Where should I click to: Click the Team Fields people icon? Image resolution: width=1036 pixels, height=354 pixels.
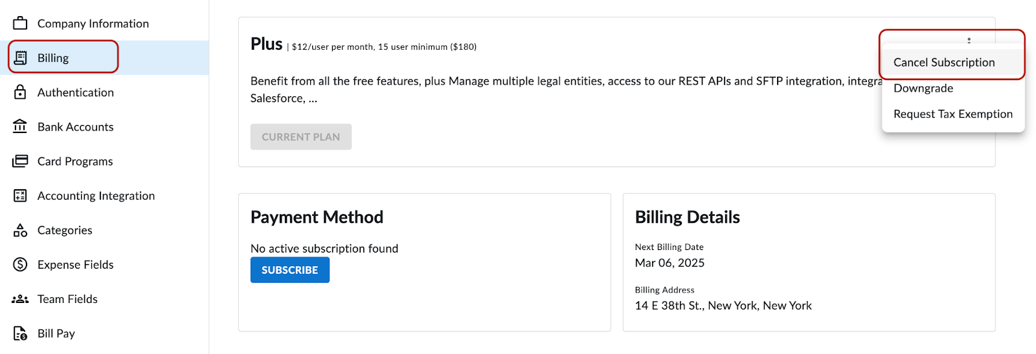click(x=20, y=299)
